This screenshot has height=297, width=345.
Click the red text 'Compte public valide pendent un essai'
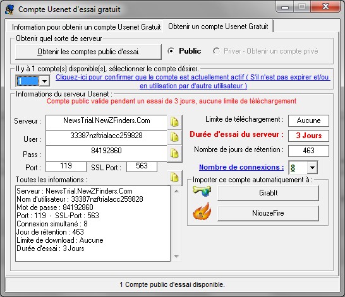click(x=171, y=101)
